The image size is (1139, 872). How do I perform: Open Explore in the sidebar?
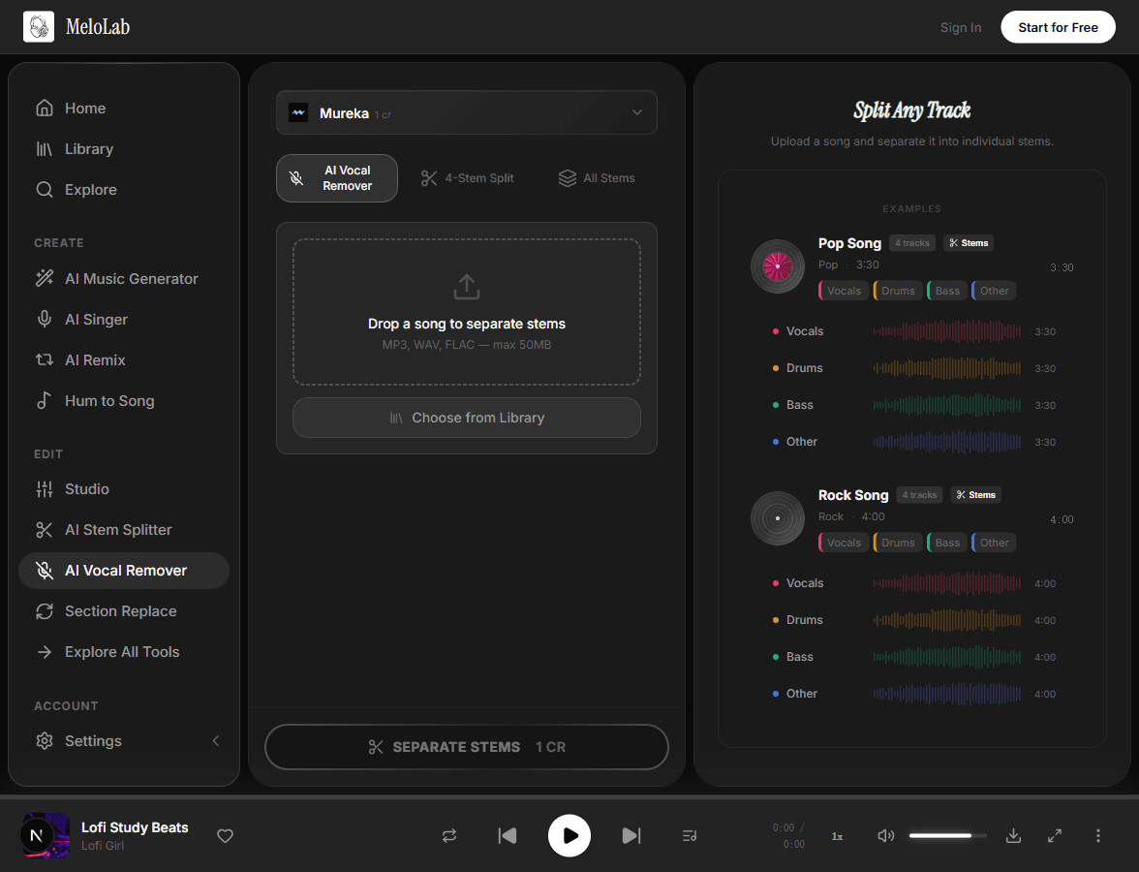tap(124, 190)
